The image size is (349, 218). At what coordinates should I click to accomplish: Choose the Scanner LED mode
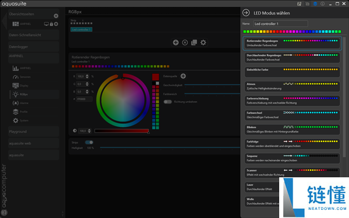point(292,173)
